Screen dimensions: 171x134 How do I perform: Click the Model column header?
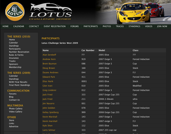pyautogui.click(x=102, y=50)
